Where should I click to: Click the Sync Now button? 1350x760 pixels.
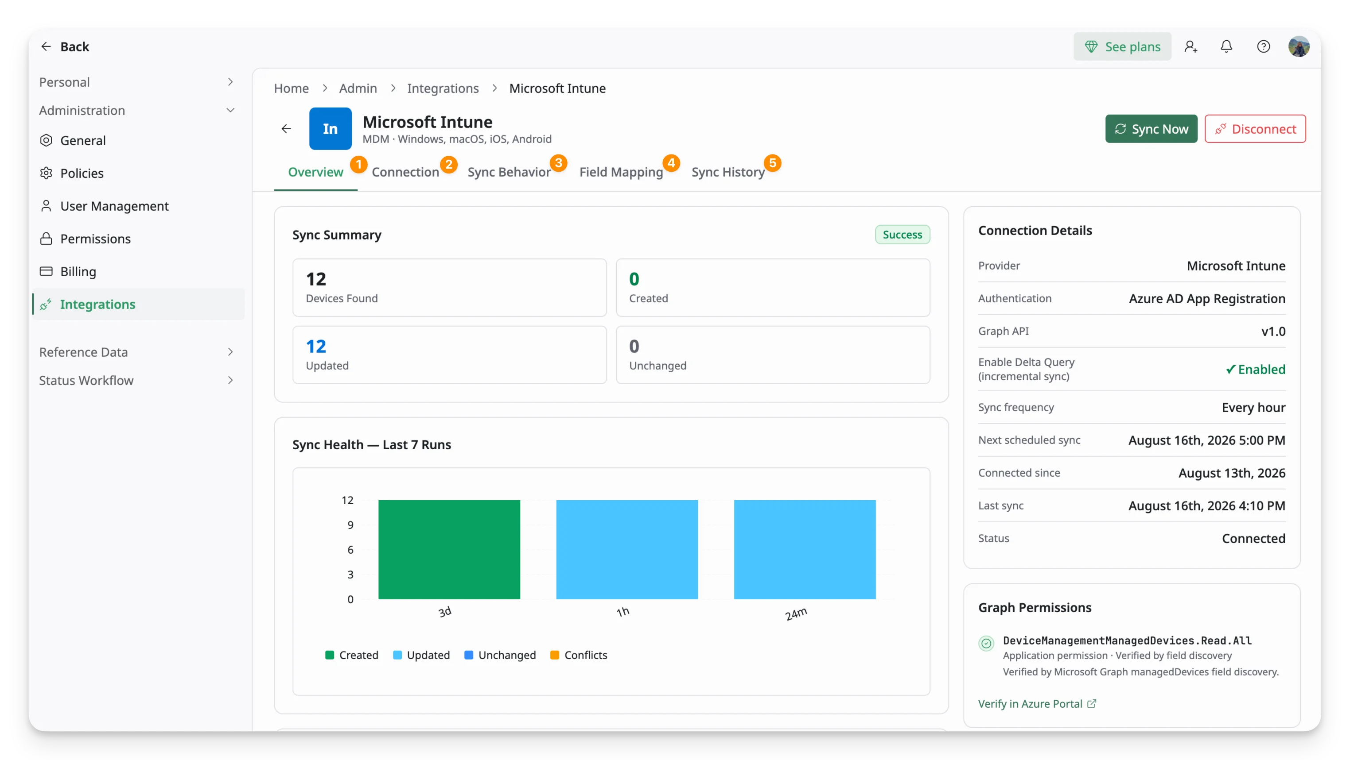click(x=1151, y=129)
